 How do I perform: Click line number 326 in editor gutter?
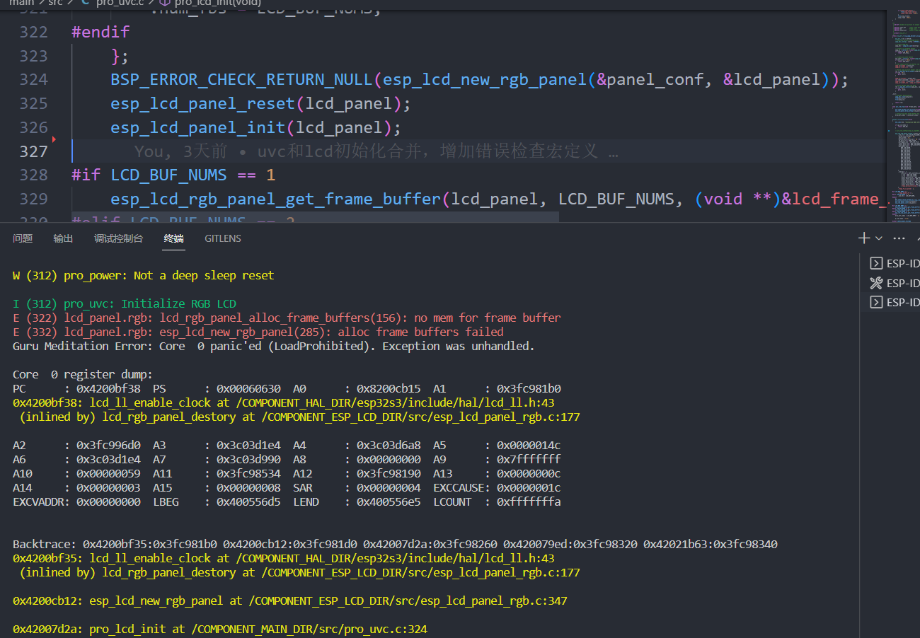point(33,127)
